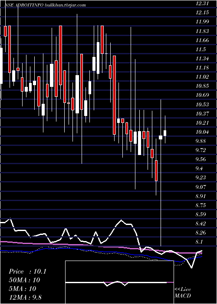The image size is (217, 304).
Task: Click the 9.4 price axis label
Action: pos(199,169)
